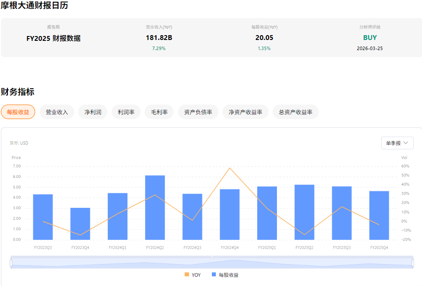Select the 净资产收益率 tab
422x286 pixels.
(245, 112)
